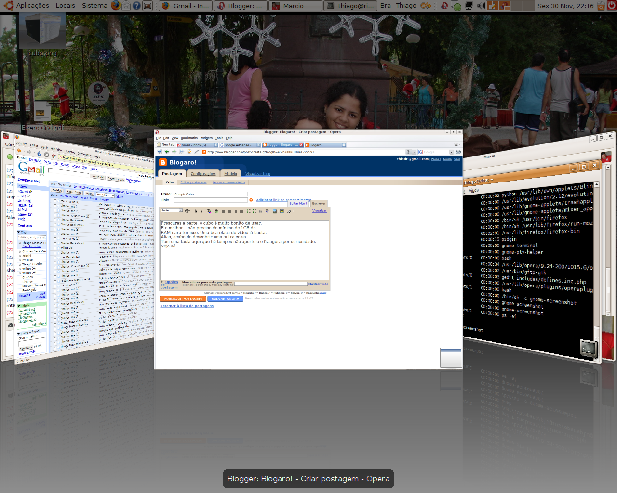Click PUBLICAR POSTAGEM button
617x493 pixels.
[x=183, y=298]
